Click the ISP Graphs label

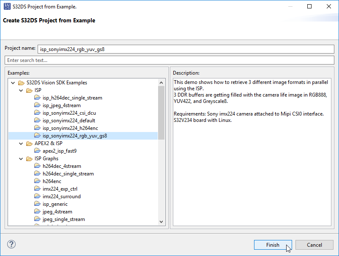click(46, 159)
